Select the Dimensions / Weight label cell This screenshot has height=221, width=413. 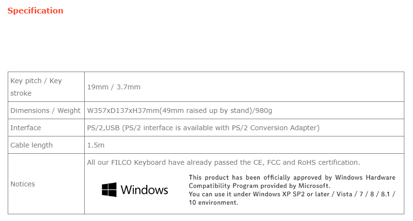pyautogui.click(x=45, y=110)
